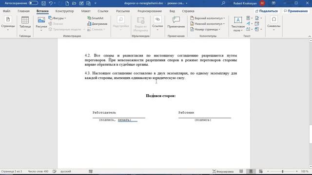Open the compatibility mode dropdown beside the file name
This screenshot has width=312, height=175.
point(186,3)
